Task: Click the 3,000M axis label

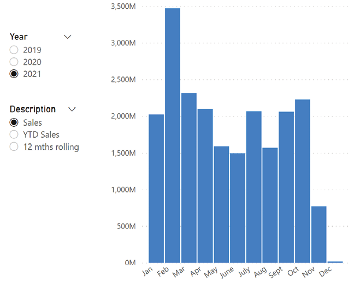Action: click(x=123, y=43)
